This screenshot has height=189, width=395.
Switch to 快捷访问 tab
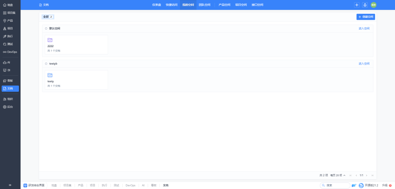tap(172, 5)
